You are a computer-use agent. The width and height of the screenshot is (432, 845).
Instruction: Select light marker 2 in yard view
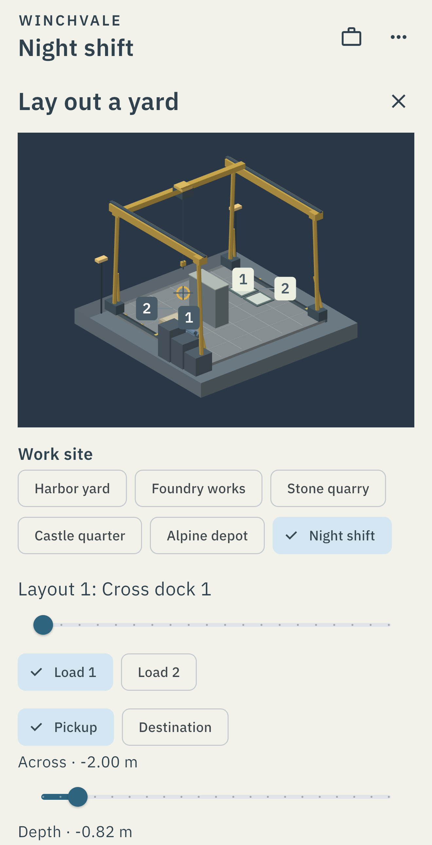click(285, 288)
